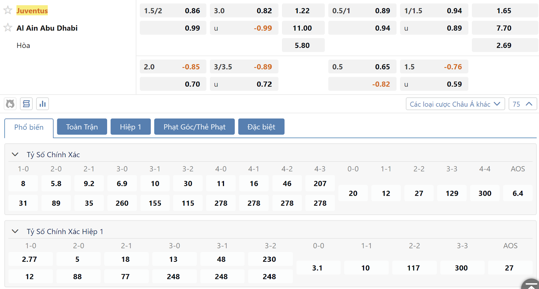Pick over 3/3.5 odds -0.89
Screen dimensions: 539x289
pyautogui.click(x=244, y=67)
